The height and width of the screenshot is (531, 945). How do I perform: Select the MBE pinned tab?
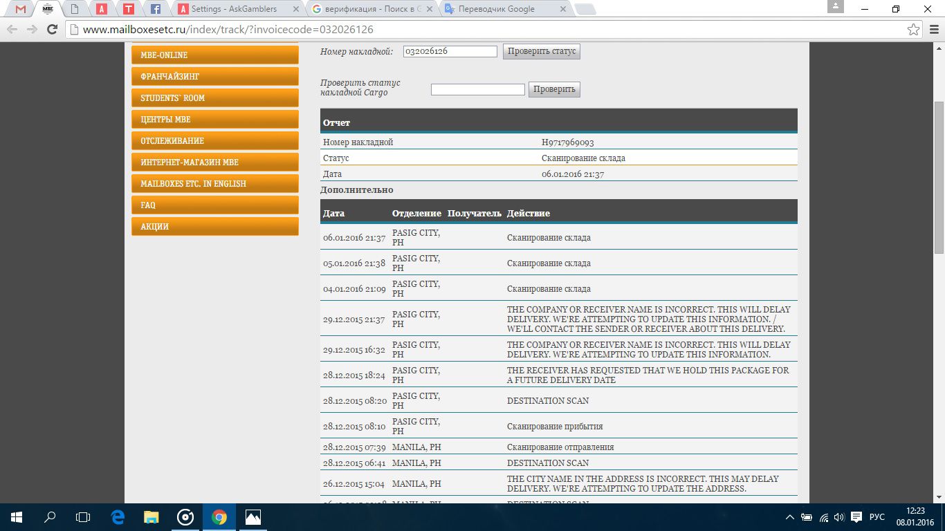point(48,9)
